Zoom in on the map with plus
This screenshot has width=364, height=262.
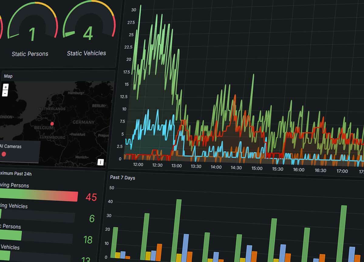pos(5,87)
